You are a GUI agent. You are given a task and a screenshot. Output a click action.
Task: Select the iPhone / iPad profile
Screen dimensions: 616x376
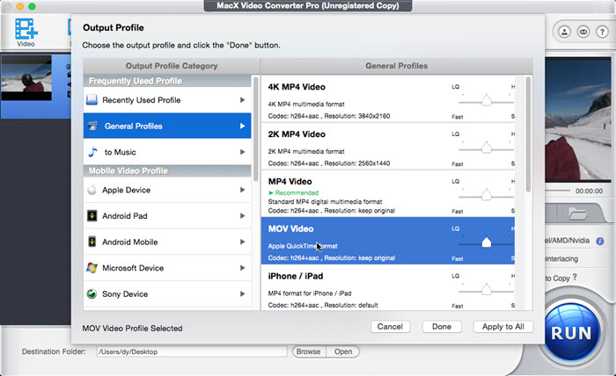tap(388, 287)
